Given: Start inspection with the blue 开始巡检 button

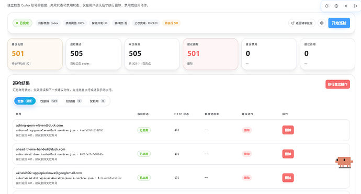Looking at the screenshot, I should 339,23.
